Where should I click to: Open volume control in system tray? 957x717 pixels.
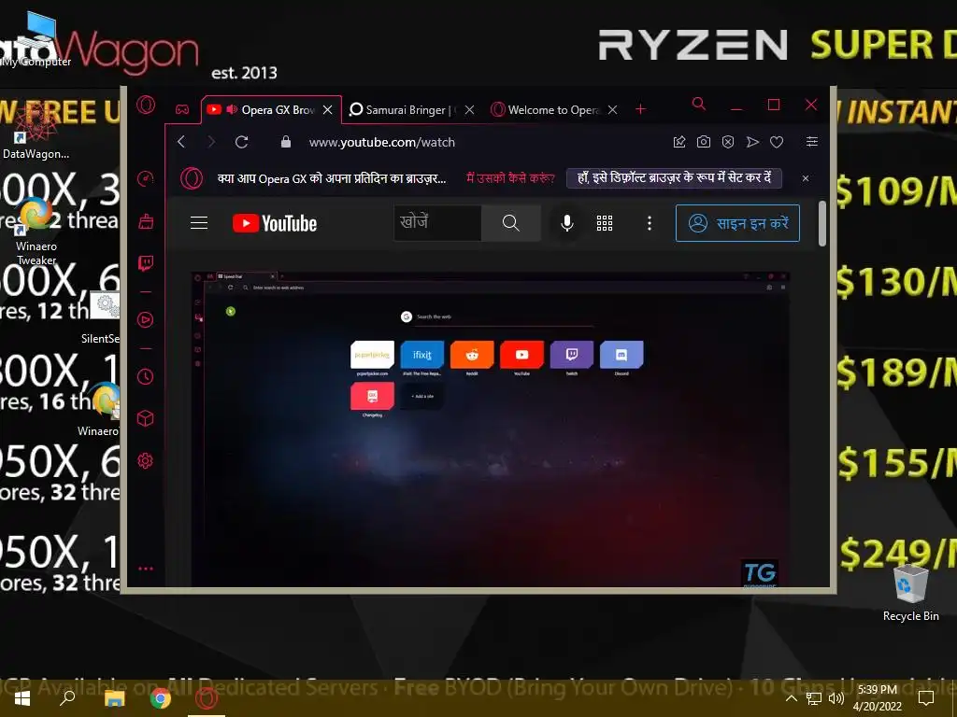pyautogui.click(x=836, y=698)
